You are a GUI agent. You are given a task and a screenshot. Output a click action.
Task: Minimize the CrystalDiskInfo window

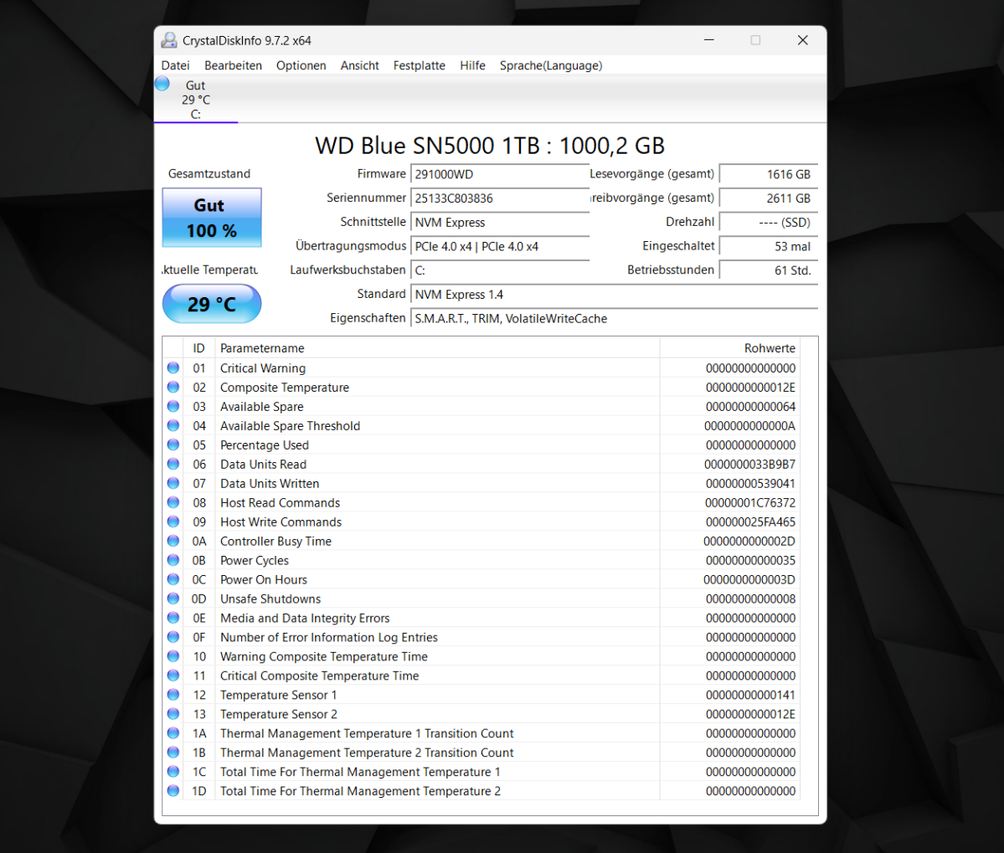(708, 39)
